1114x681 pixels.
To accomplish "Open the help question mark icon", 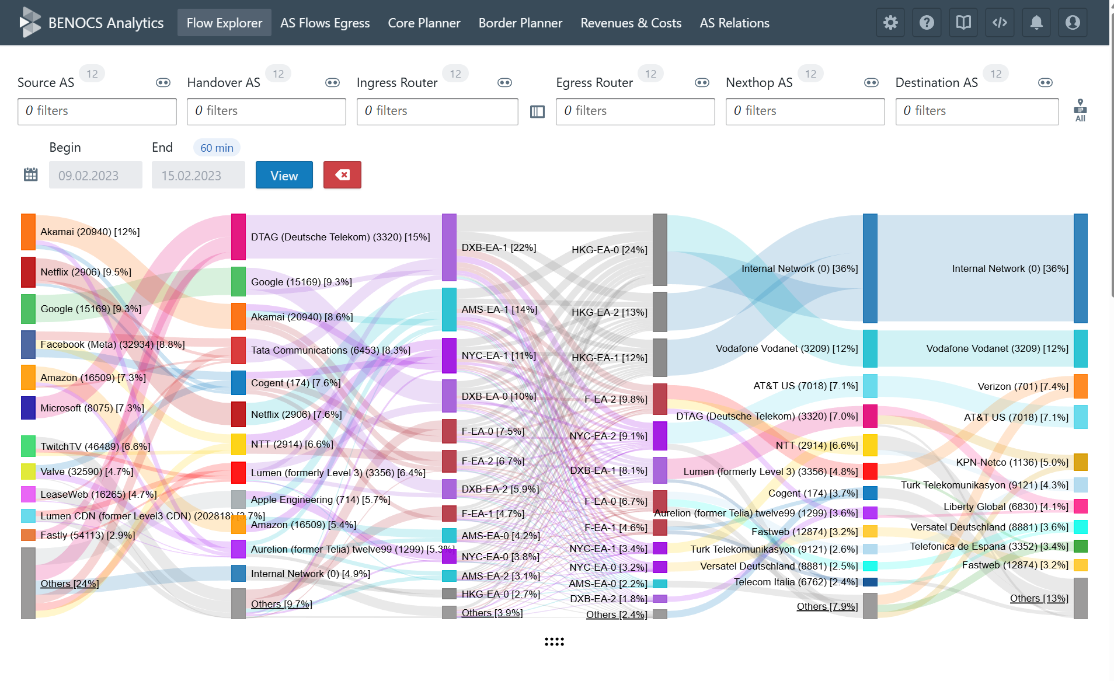I will tap(927, 23).
